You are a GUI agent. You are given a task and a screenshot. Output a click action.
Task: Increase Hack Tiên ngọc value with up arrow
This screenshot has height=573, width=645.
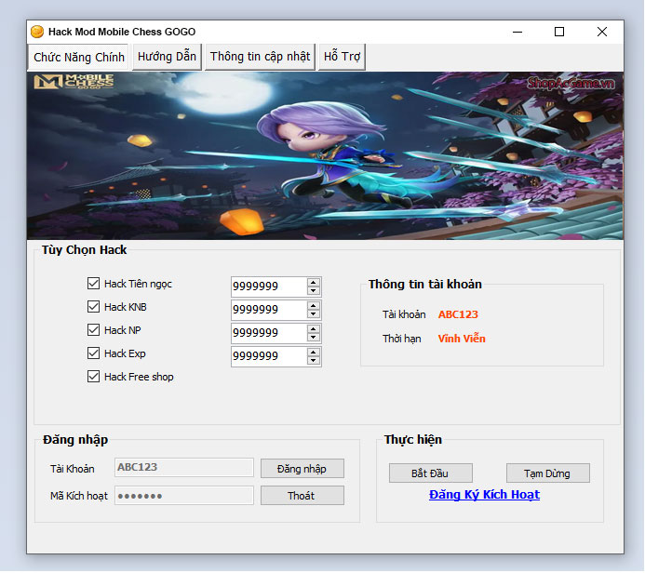pos(314,283)
